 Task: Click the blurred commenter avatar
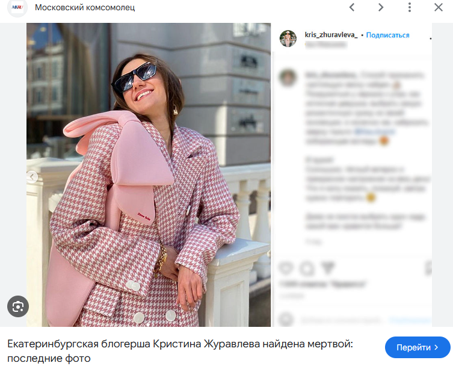[288, 77]
